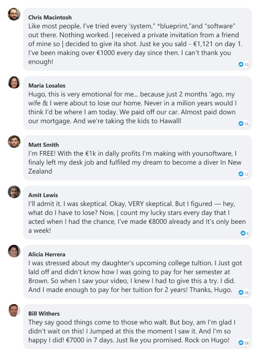Open Alicia Herrera's profile picture
Image resolution: width=260 pixels, height=357 pixels.
14,251
